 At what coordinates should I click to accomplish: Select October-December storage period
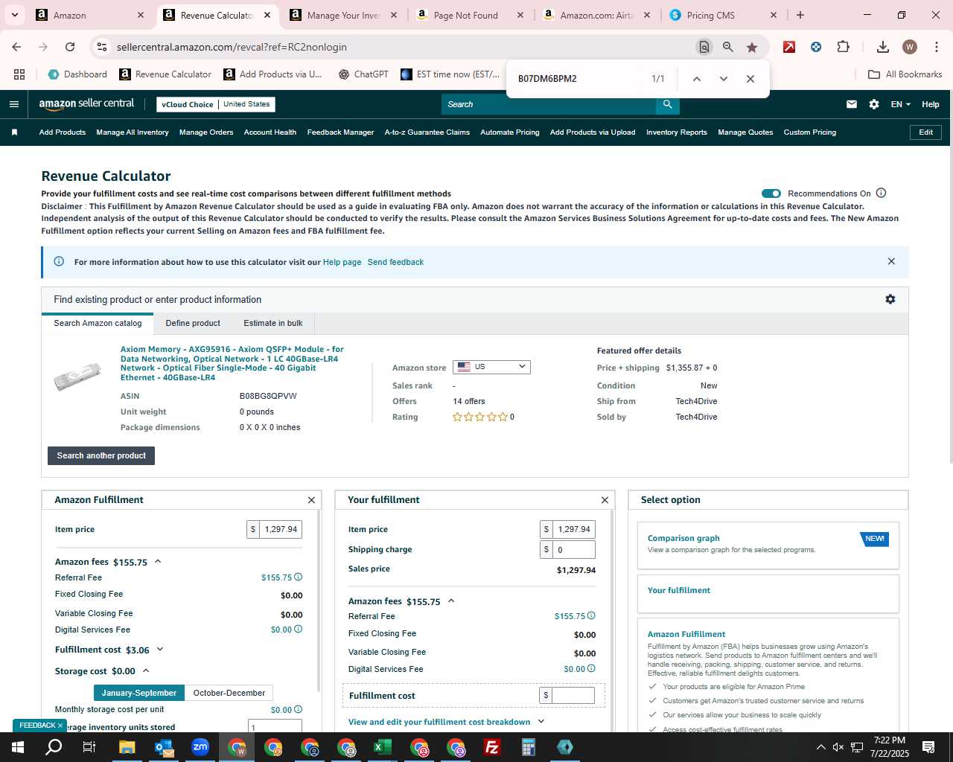coord(229,693)
